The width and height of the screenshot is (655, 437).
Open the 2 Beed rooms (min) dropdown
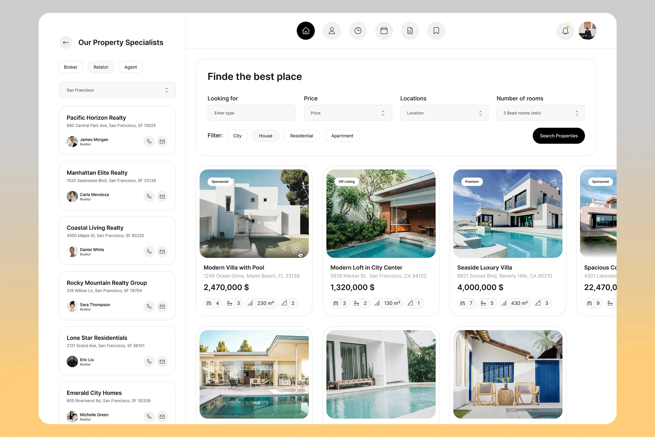[x=541, y=113]
